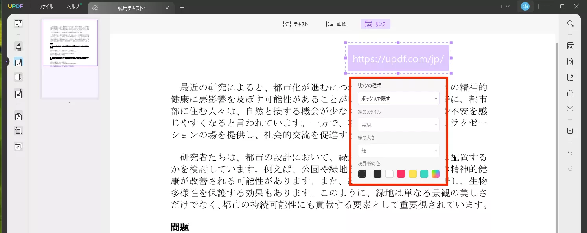
Task: Save the document via disk icon
Action: 570,130
